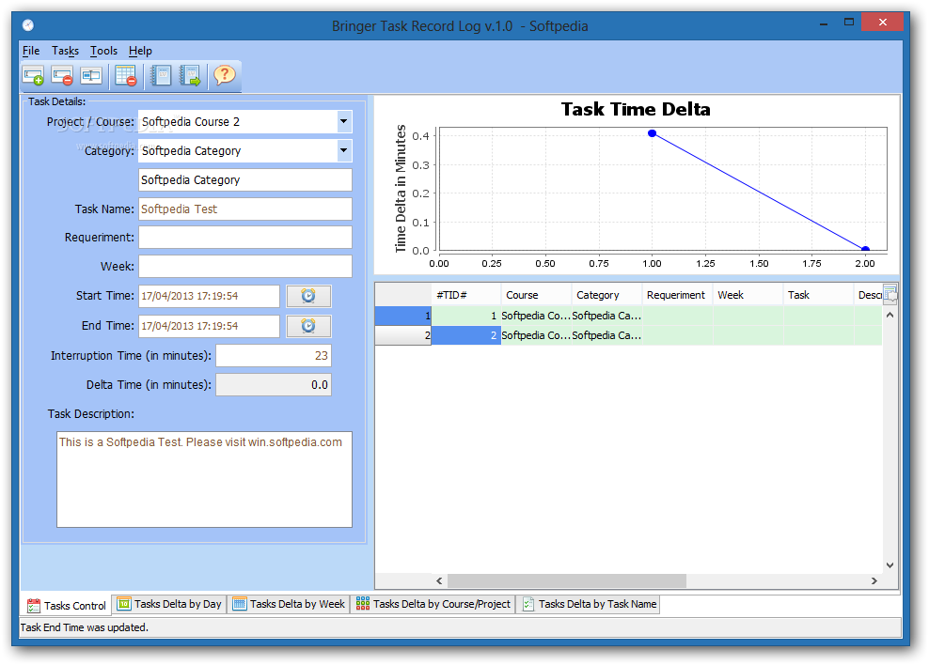Switch to Tasks Delta by Task Name tab

(590, 604)
